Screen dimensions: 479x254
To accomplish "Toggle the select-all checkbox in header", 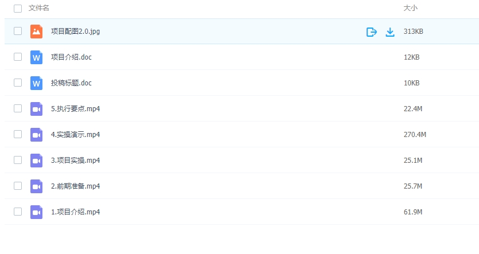I will point(18,9).
